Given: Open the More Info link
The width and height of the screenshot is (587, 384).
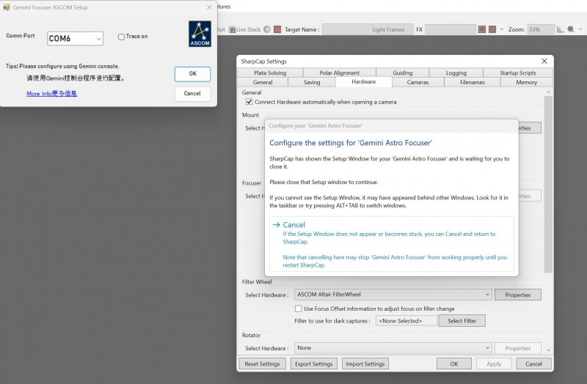Looking at the screenshot, I should click(x=51, y=94).
